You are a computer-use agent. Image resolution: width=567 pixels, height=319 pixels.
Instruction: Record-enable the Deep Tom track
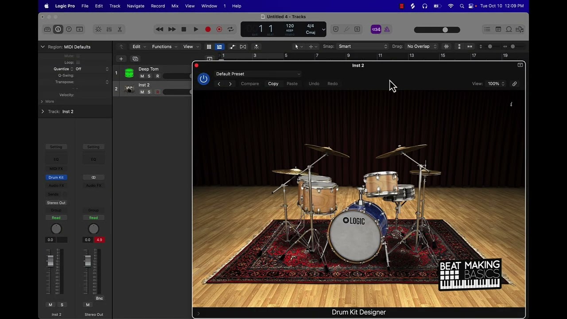click(x=157, y=76)
